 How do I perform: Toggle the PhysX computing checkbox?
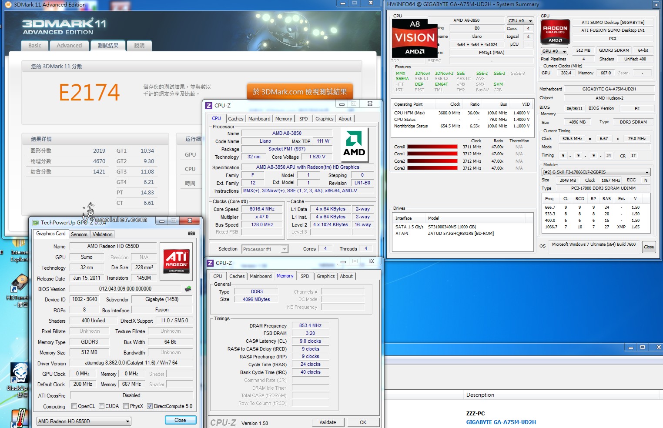tap(126, 406)
